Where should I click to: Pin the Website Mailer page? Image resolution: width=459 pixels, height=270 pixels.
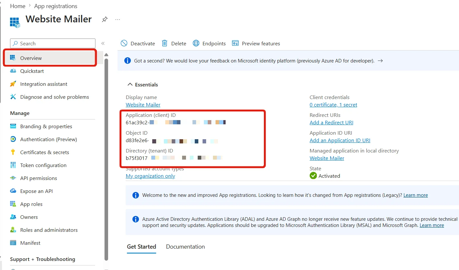105,19
